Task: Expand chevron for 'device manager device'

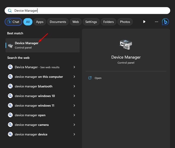Action: click(x=74, y=134)
